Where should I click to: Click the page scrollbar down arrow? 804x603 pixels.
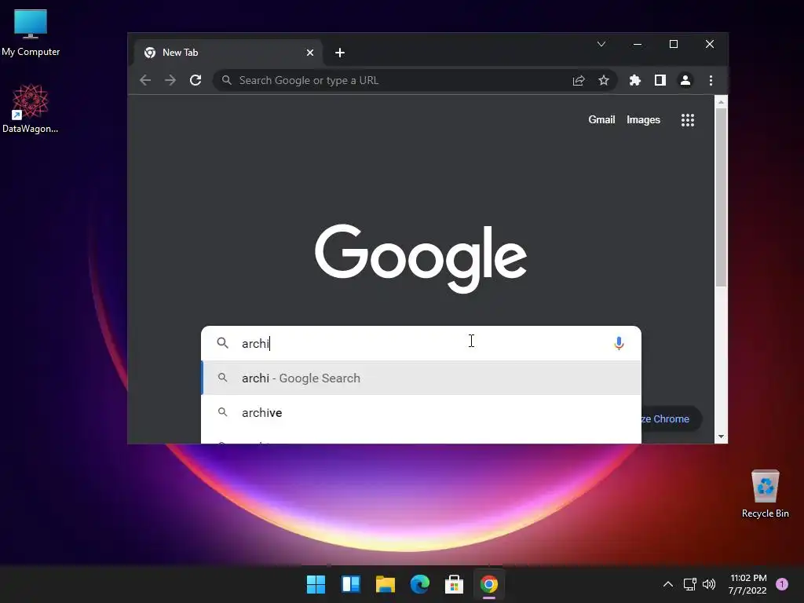point(722,437)
